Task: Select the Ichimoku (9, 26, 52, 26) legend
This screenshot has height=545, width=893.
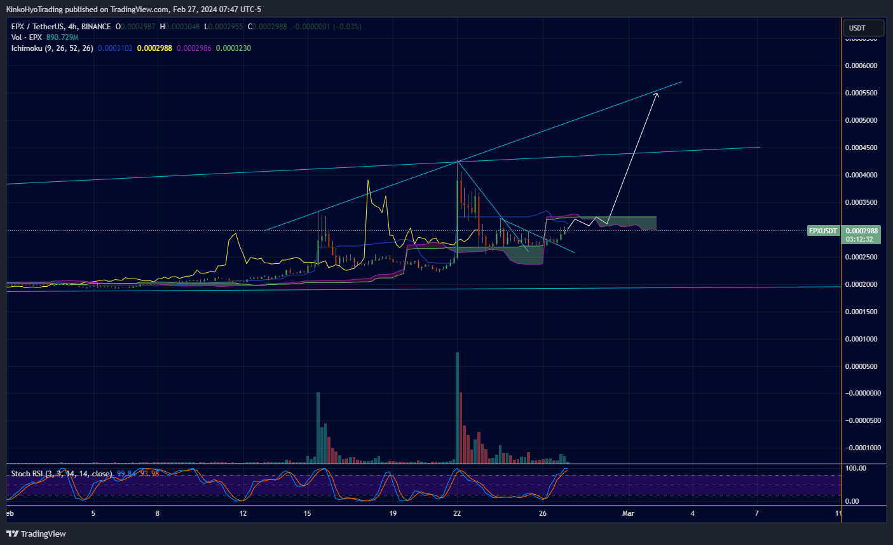Action: click(52, 48)
